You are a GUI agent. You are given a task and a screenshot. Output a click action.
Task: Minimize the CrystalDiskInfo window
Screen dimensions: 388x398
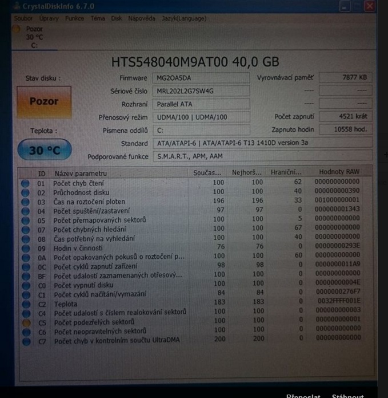tap(345, 6)
